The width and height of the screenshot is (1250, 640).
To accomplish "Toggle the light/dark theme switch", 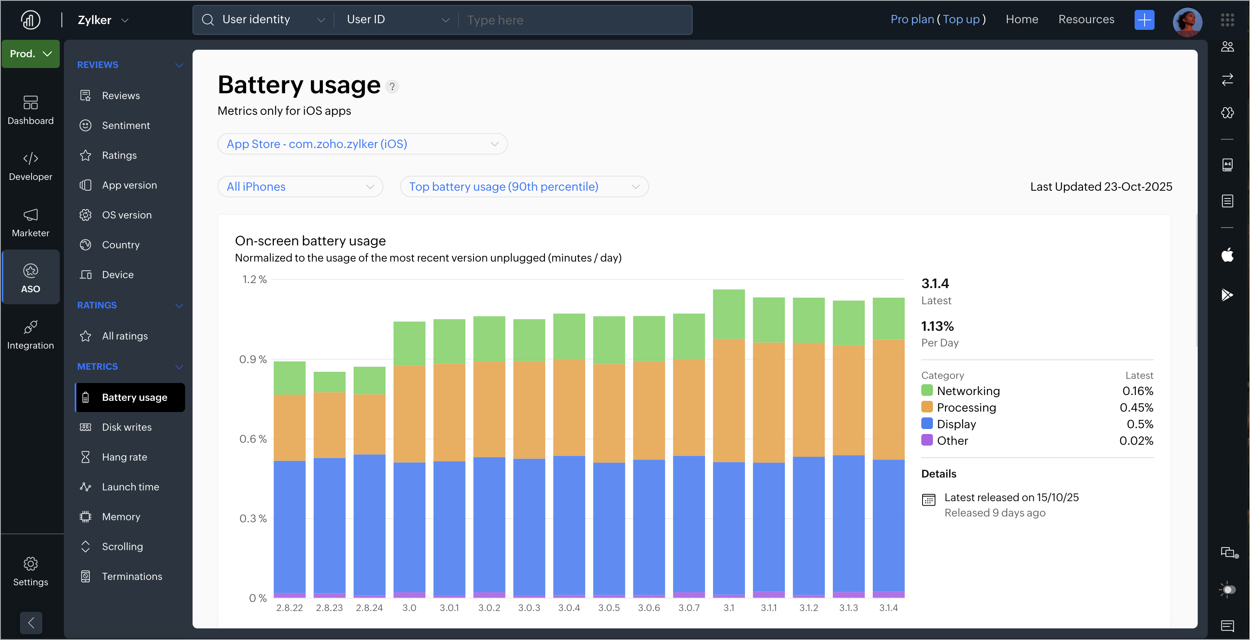I will tap(1227, 589).
